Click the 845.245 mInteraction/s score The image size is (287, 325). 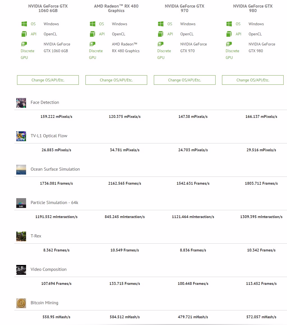pos(124,217)
